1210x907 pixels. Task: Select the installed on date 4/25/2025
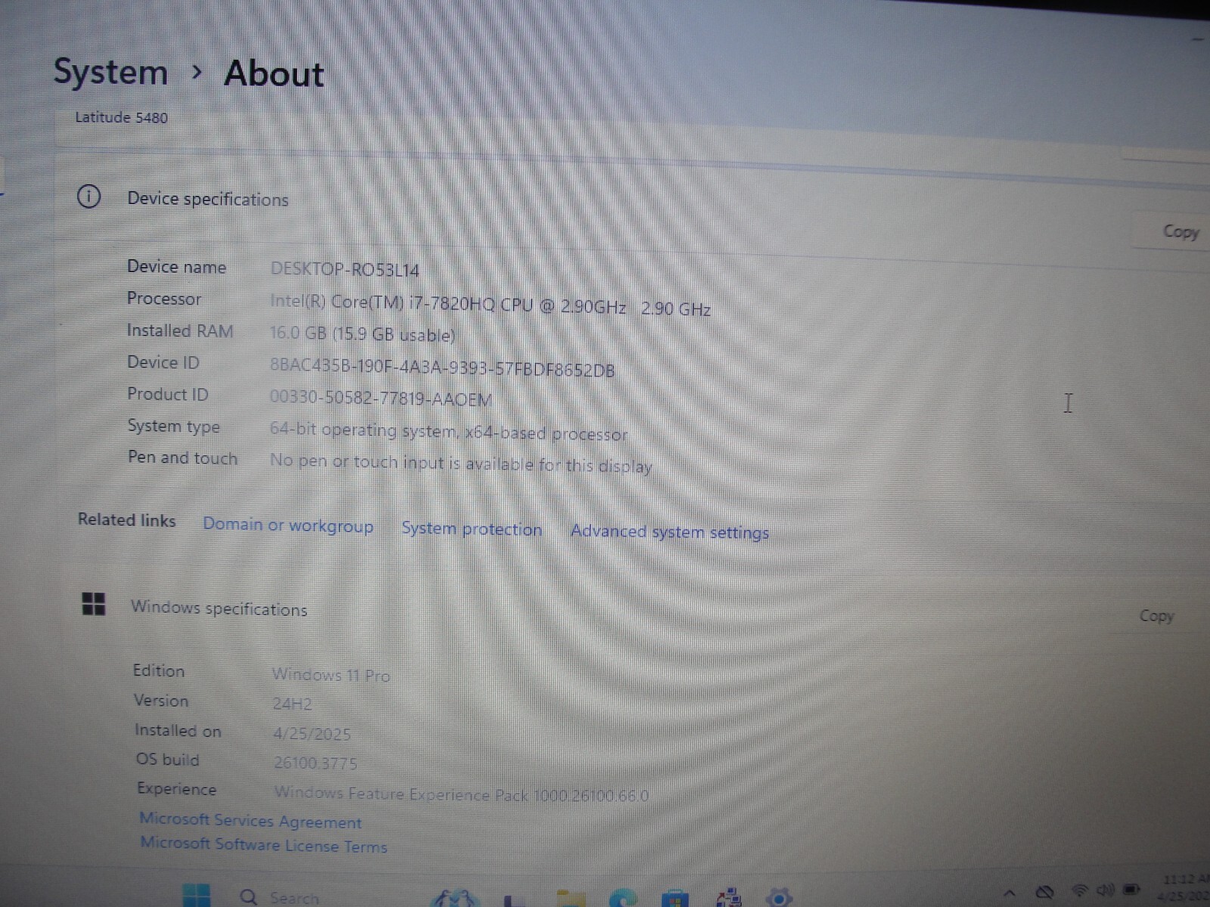[312, 734]
